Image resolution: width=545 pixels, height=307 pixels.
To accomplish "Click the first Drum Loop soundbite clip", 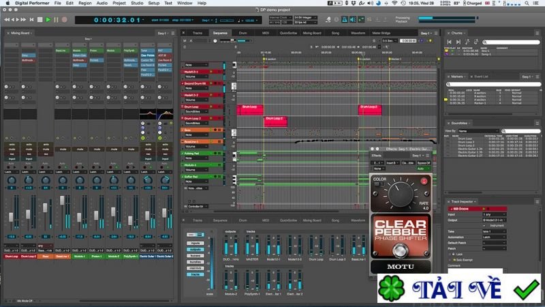I will point(250,108).
